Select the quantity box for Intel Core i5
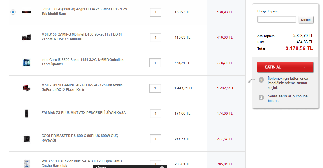This screenshot has width=323, height=168. [155, 63]
